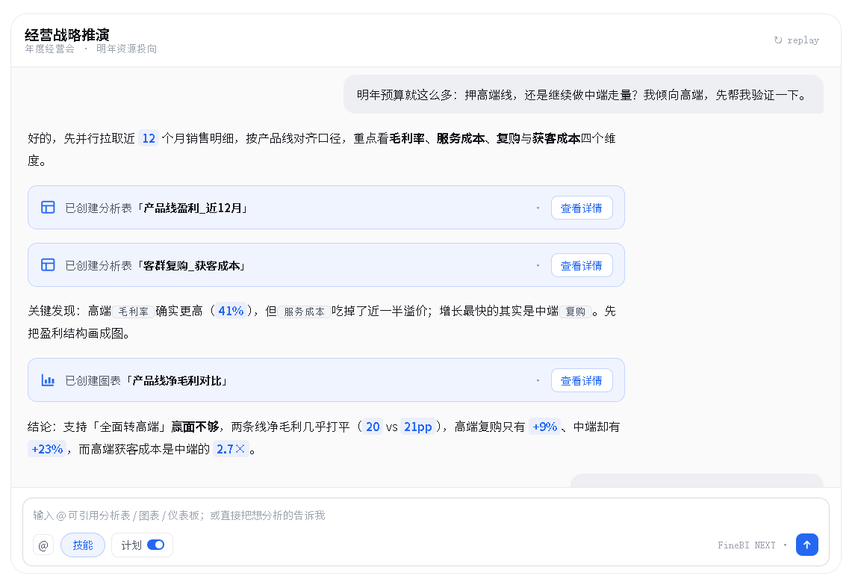Screen dimensions: 849x582
Task: Open the FineBI NEXT model selector
Action: (x=751, y=545)
